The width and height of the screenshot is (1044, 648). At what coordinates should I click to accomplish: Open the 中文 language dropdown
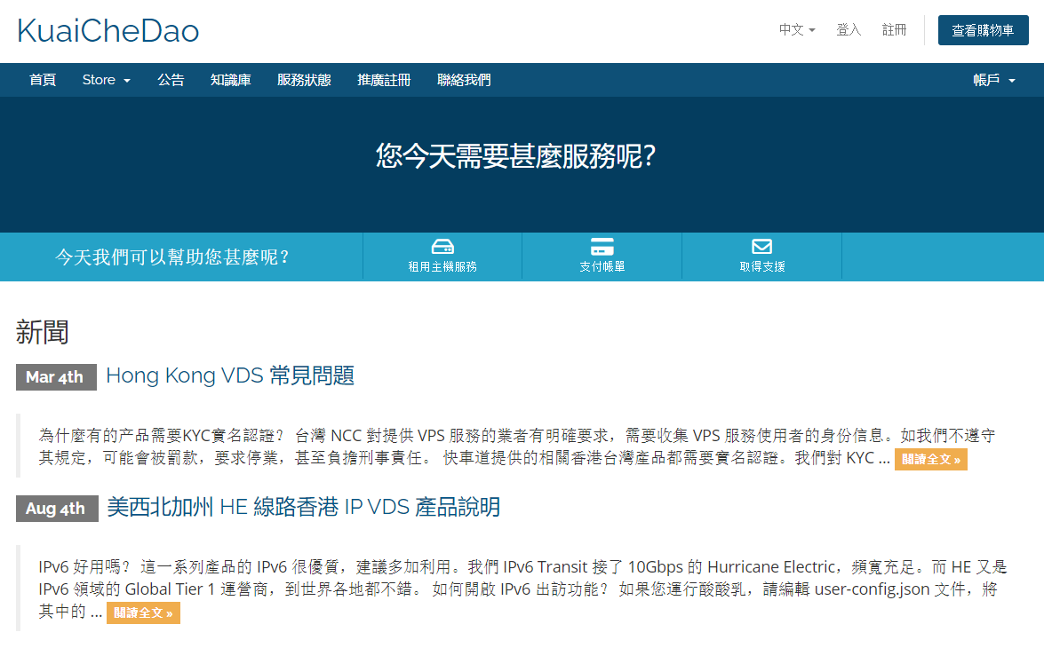point(796,30)
